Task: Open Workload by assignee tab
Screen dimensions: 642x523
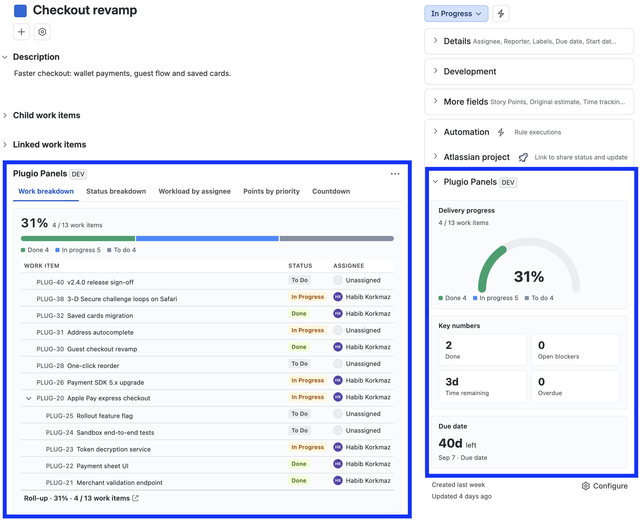Action: (195, 191)
